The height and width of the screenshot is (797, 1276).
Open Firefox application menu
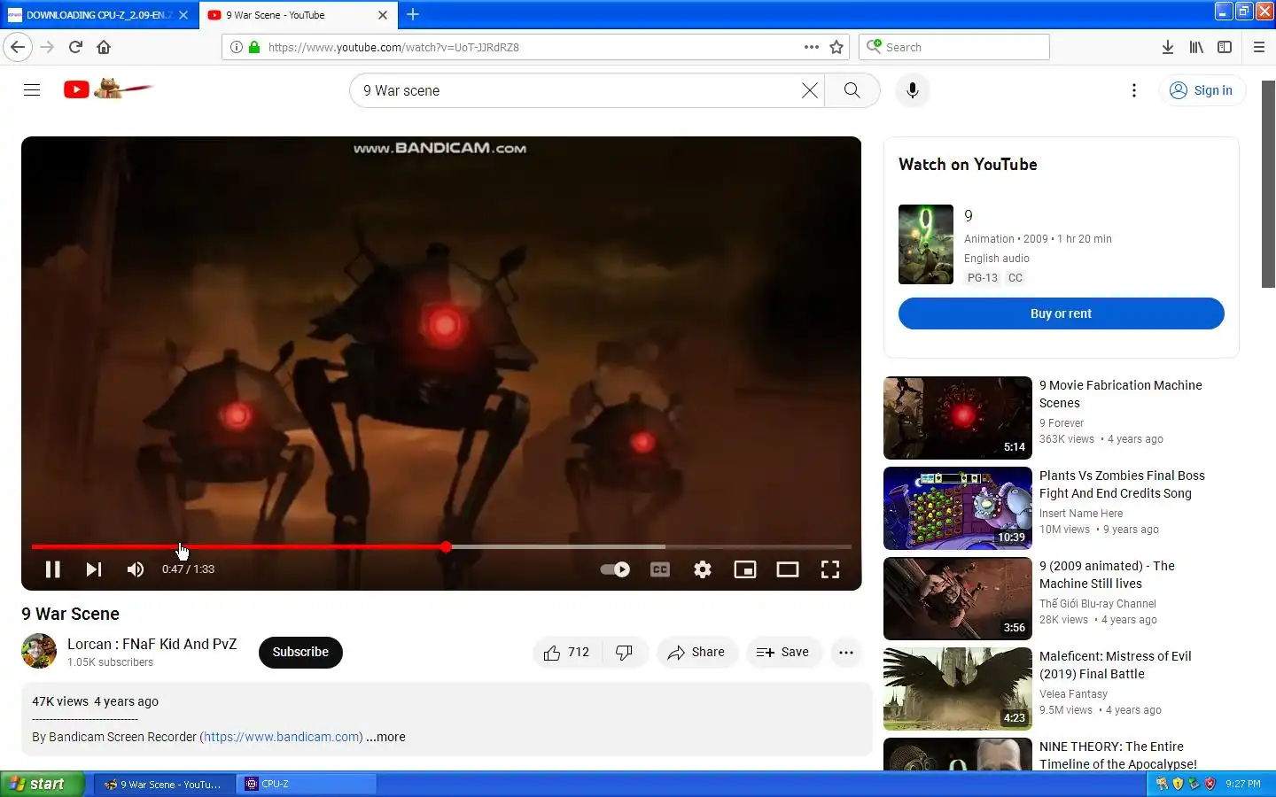tap(1259, 47)
